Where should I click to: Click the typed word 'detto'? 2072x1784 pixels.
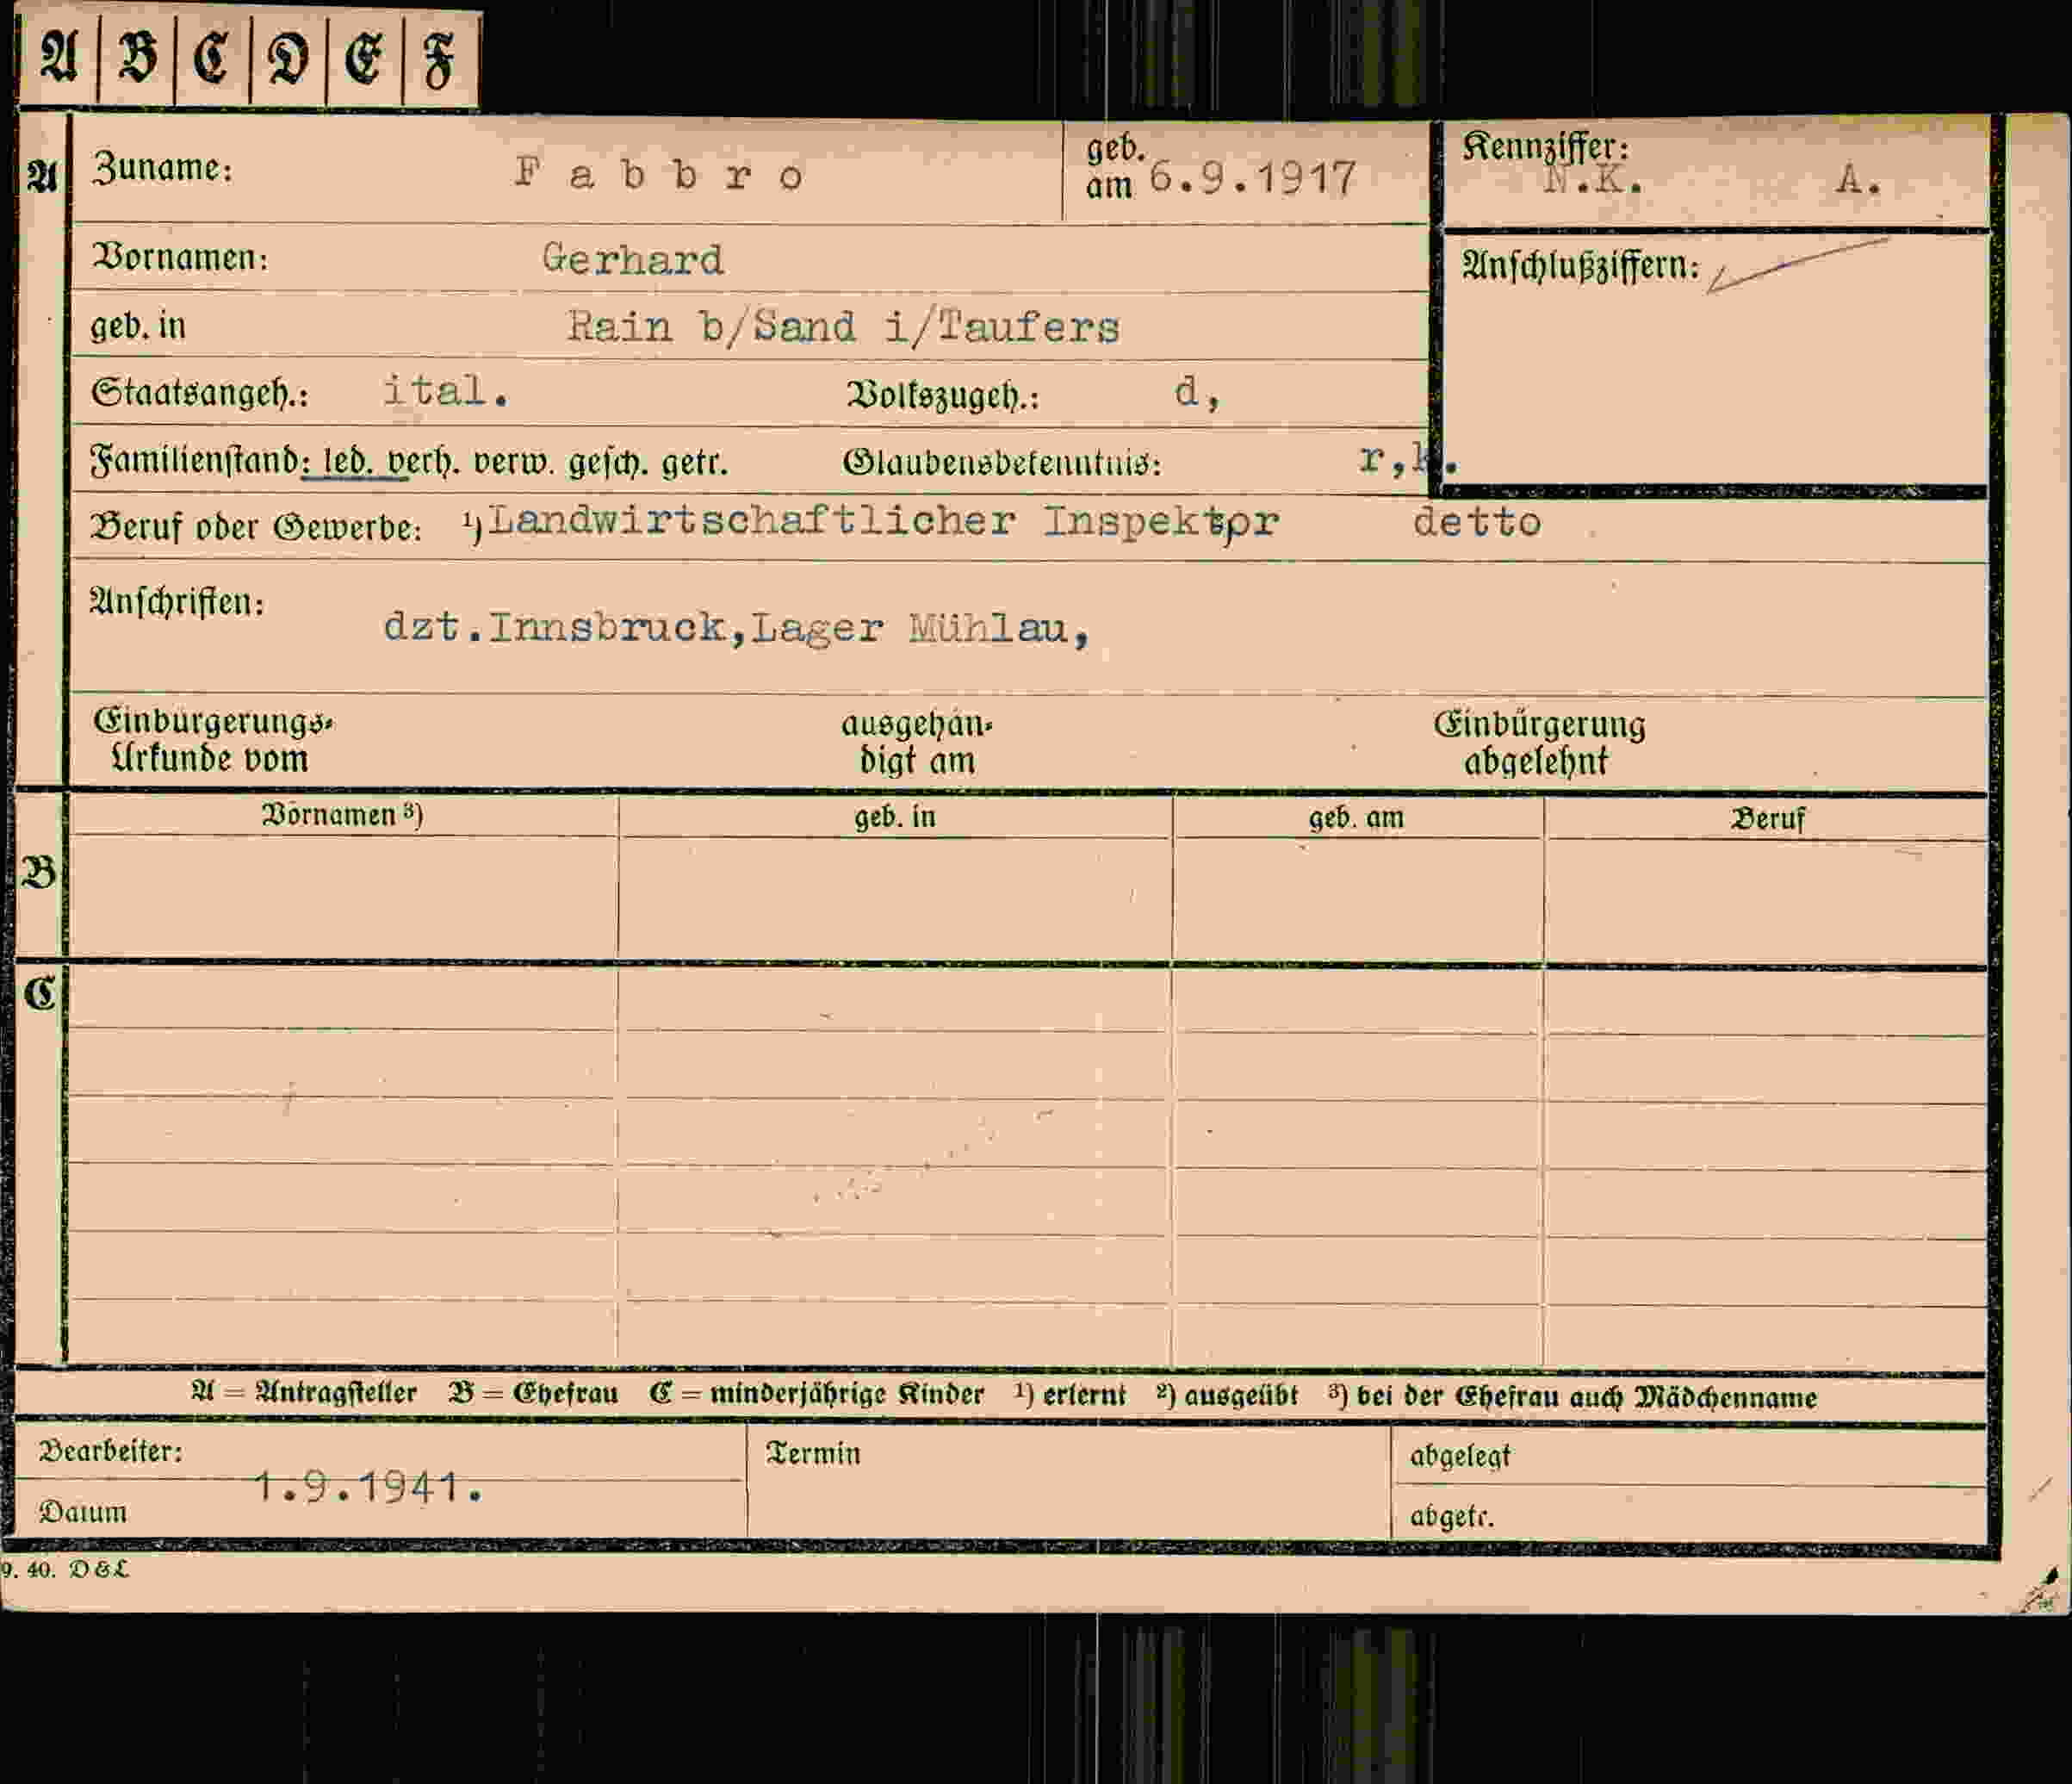tap(1477, 522)
